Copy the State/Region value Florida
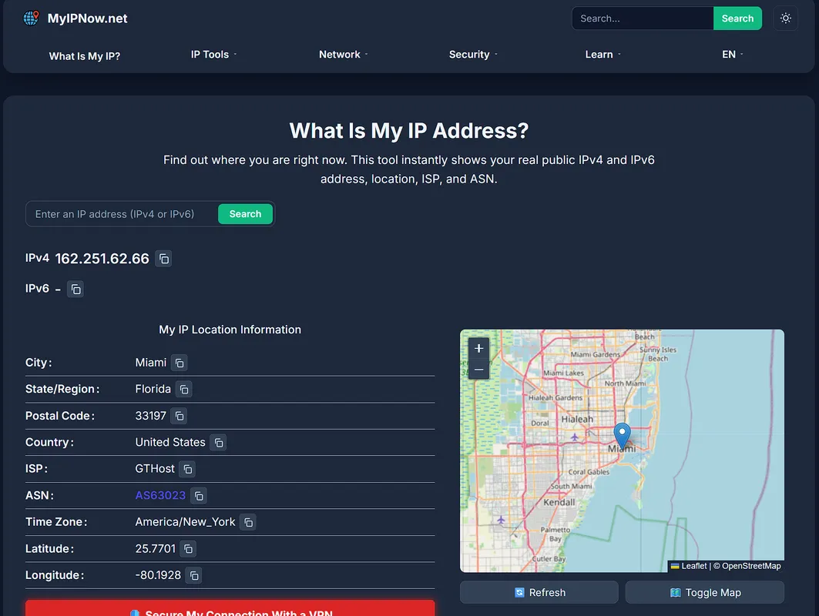This screenshot has width=819, height=616. click(184, 390)
